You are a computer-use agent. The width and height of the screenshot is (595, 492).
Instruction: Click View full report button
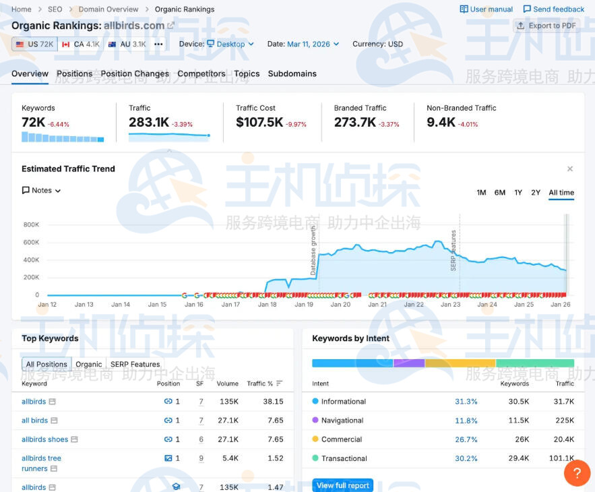pyautogui.click(x=343, y=485)
